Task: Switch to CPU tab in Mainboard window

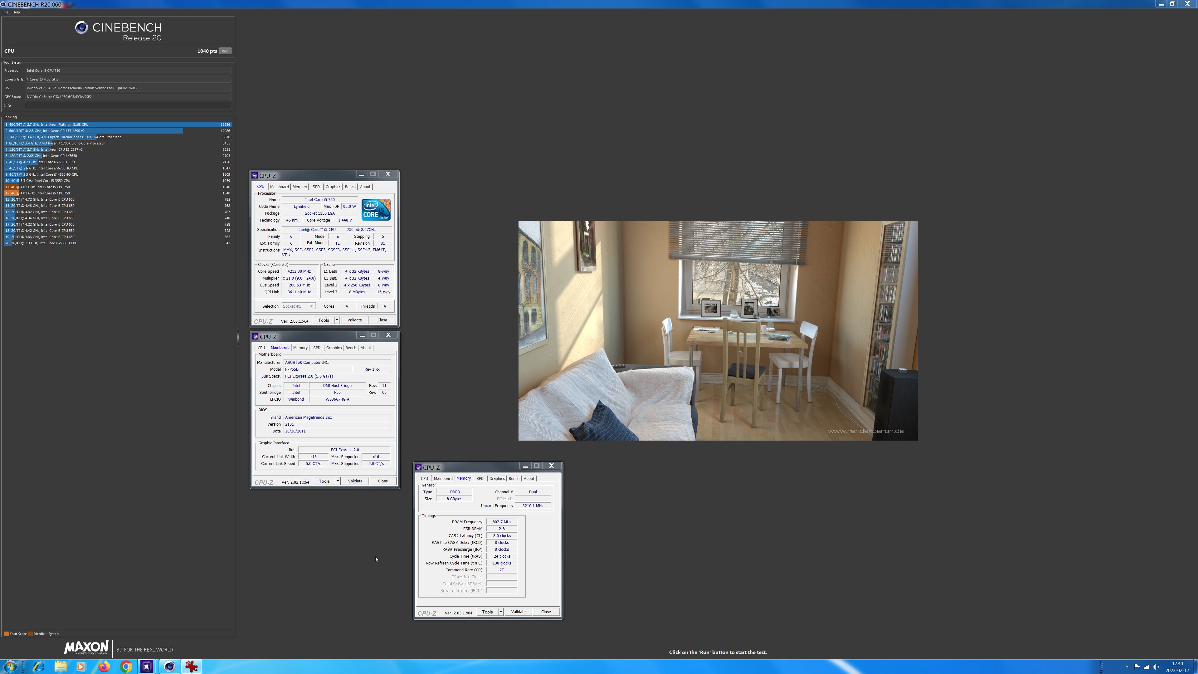Action: click(261, 348)
